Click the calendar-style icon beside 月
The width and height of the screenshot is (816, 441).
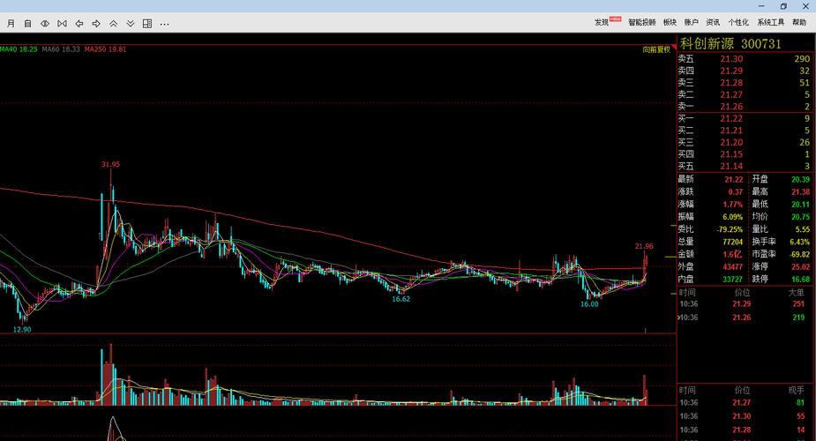[x=27, y=23]
